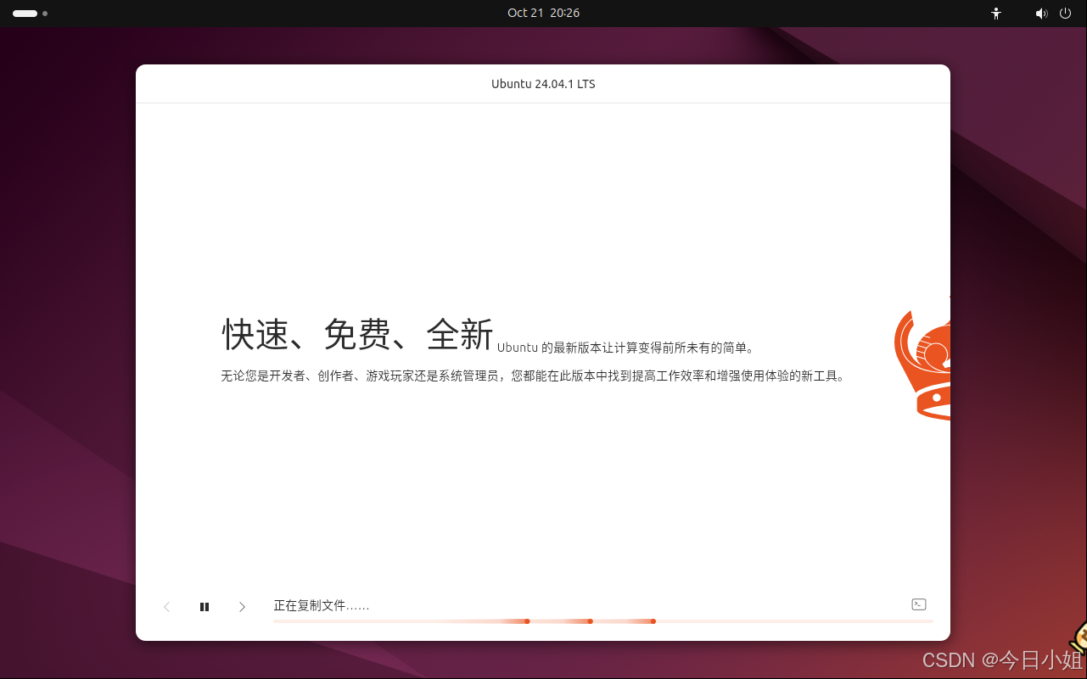Click the 正在复制文件 status text
This screenshot has height=679, width=1087.
[x=322, y=605]
